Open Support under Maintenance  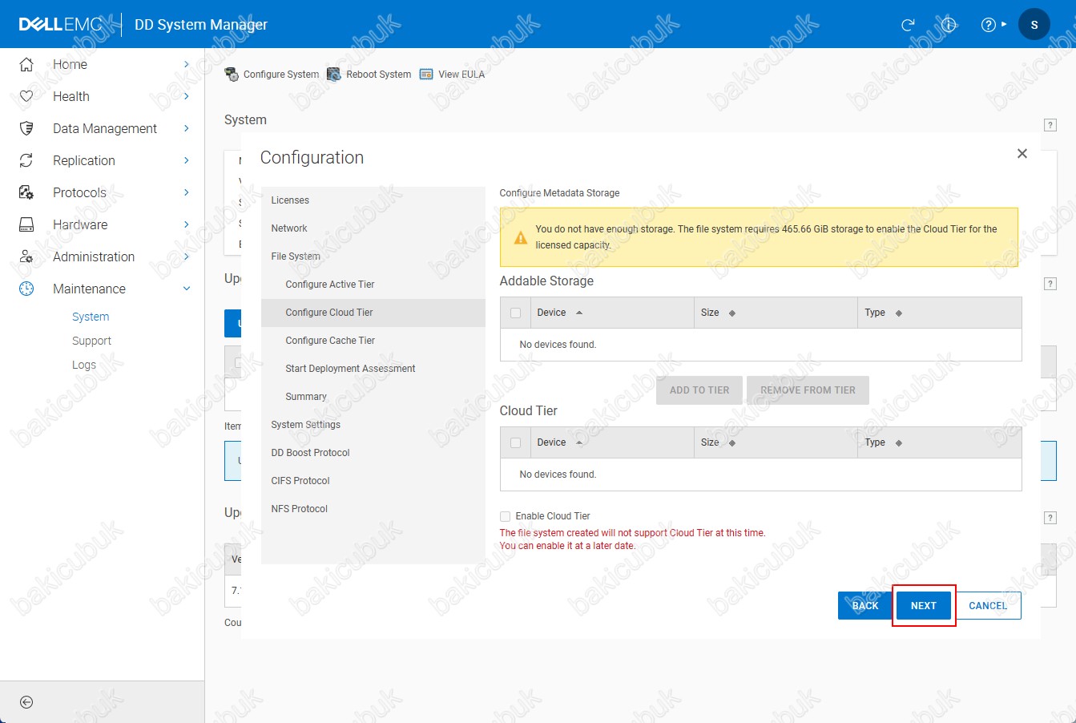click(x=91, y=341)
